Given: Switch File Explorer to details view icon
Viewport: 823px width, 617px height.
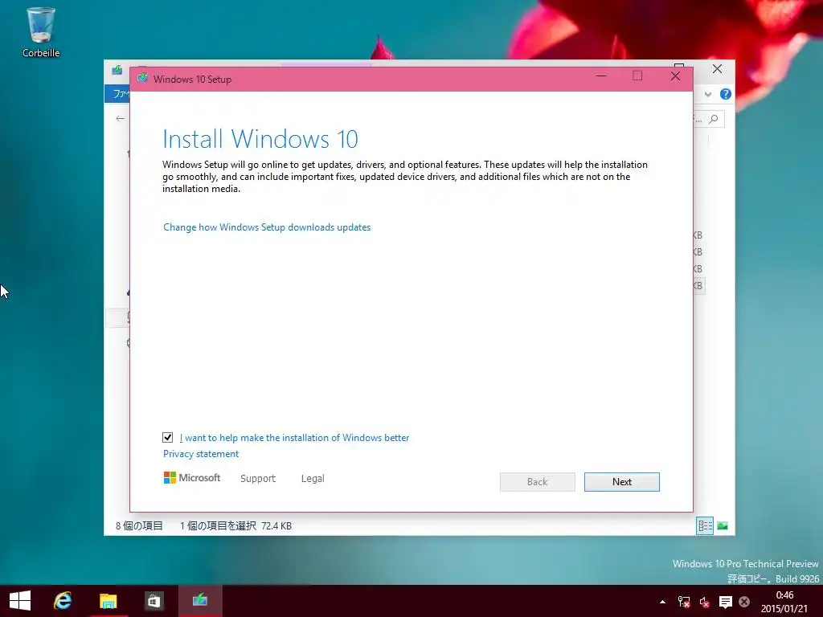Looking at the screenshot, I should tap(705, 525).
